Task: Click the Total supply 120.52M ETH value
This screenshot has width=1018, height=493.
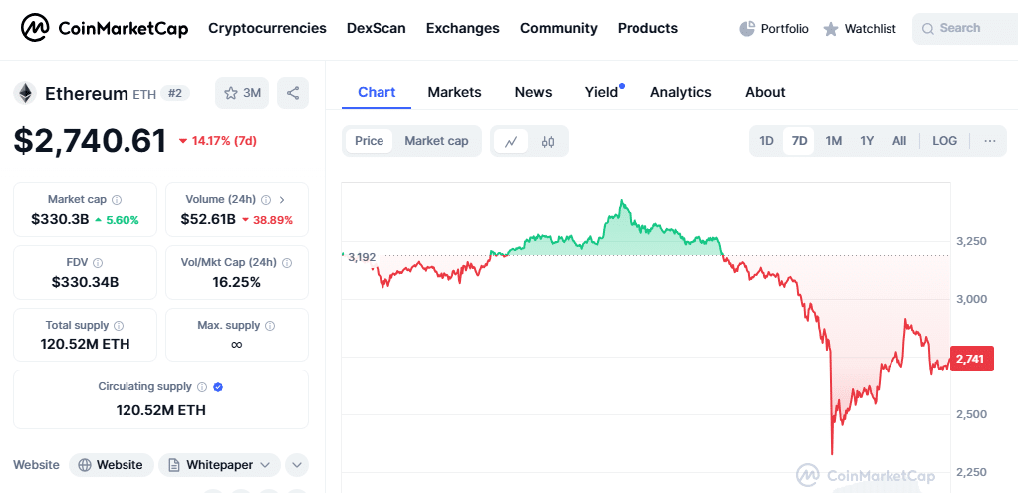Action: tap(85, 344)
